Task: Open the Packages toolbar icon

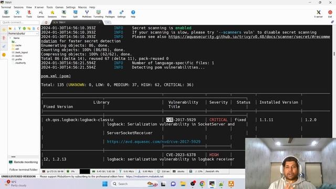Action: (x=110, y=14)
